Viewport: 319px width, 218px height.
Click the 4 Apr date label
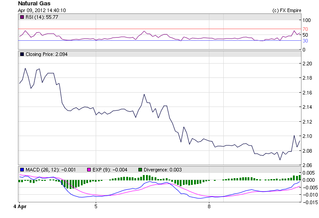20,207
